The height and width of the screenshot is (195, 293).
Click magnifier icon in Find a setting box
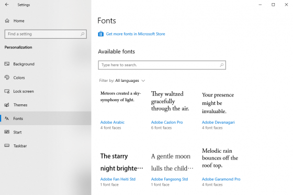coord(83,34)
